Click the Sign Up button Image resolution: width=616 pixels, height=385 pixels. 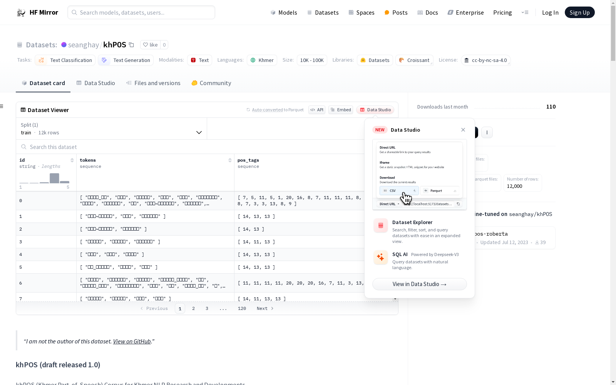(x=579, y=12)
